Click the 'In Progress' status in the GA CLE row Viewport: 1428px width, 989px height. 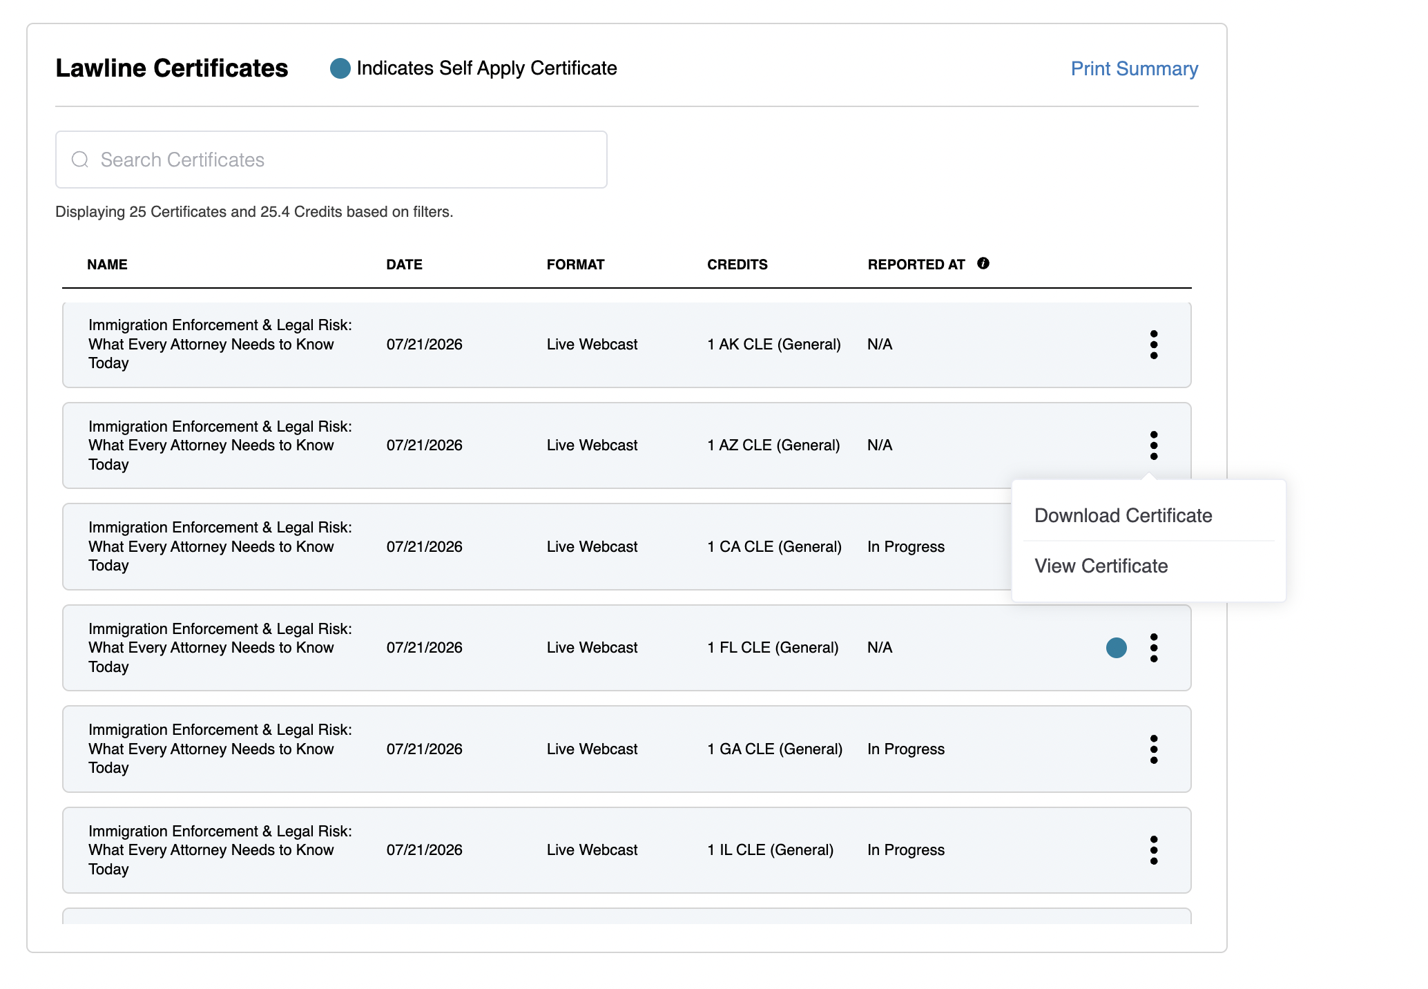906,749
